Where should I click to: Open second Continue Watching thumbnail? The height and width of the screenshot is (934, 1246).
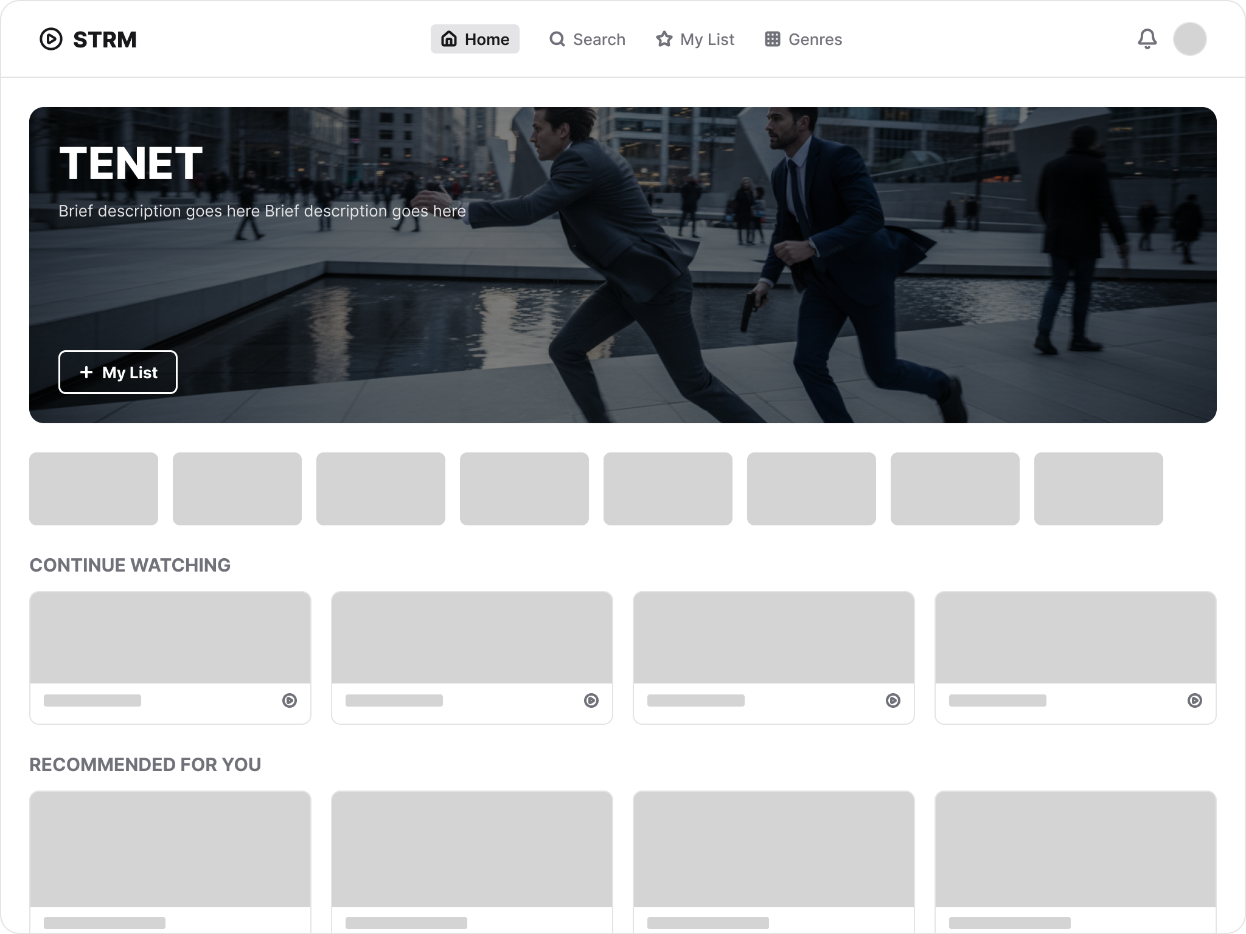pos(472,637)
